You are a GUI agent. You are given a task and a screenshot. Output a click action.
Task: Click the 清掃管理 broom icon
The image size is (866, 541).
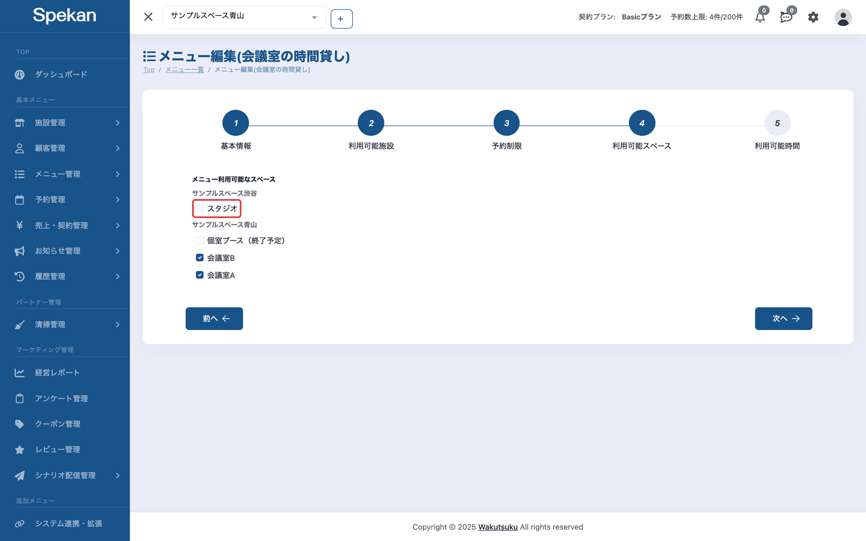click(19, 325)
